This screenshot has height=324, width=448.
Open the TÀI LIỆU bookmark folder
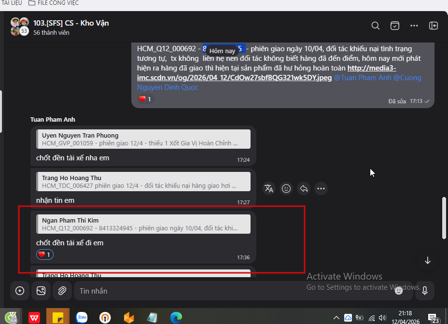point(12,3)
